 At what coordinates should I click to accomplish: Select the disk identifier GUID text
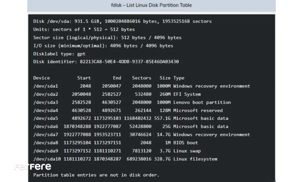pyautogui.click(x=129, y=62)
